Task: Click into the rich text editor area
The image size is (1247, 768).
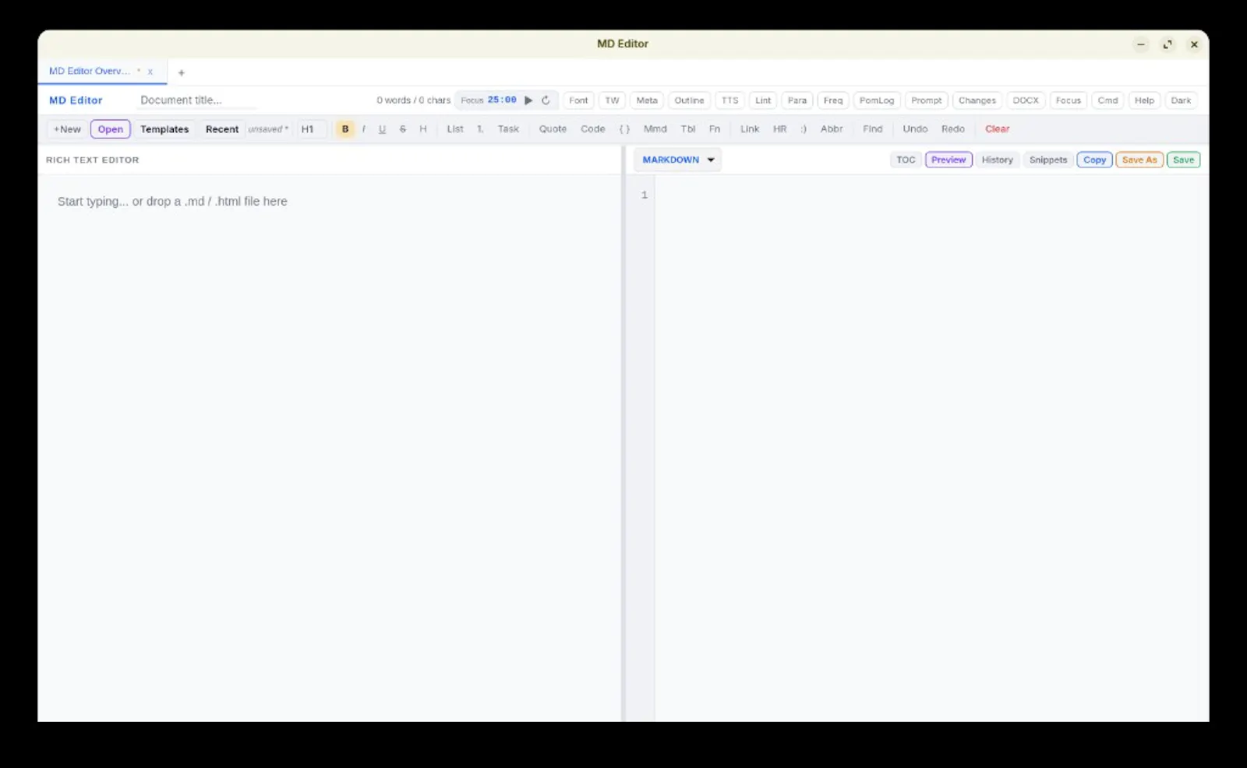Action: (330, 448)
